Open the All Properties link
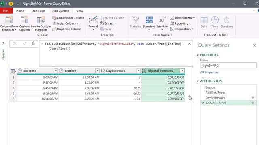The image size is (259, 145). coord(209,72)
